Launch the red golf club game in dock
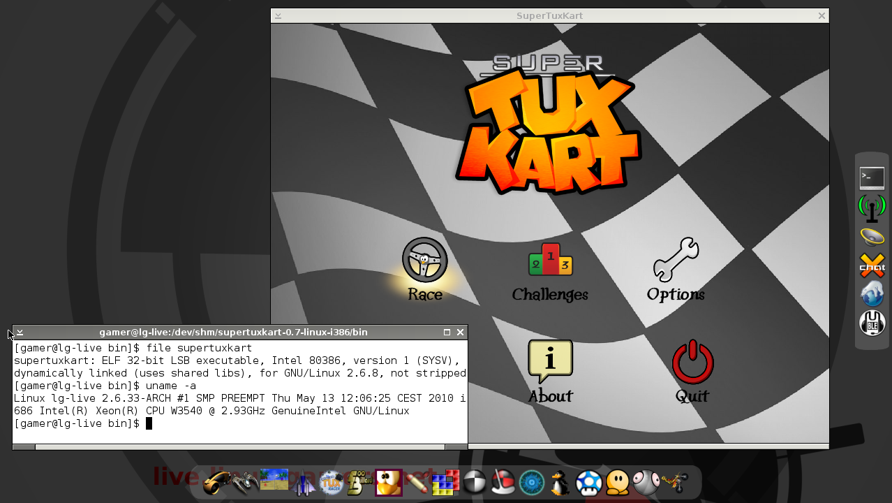The height and width of the screenshot is (503, 892). [503, 483]
